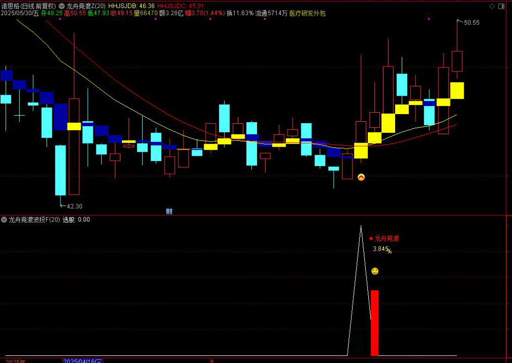The height and width of the screenshot is (363, 512).
Task: Click the arrow marker beside 42.30 low
Action: click(x=62, y=205)
